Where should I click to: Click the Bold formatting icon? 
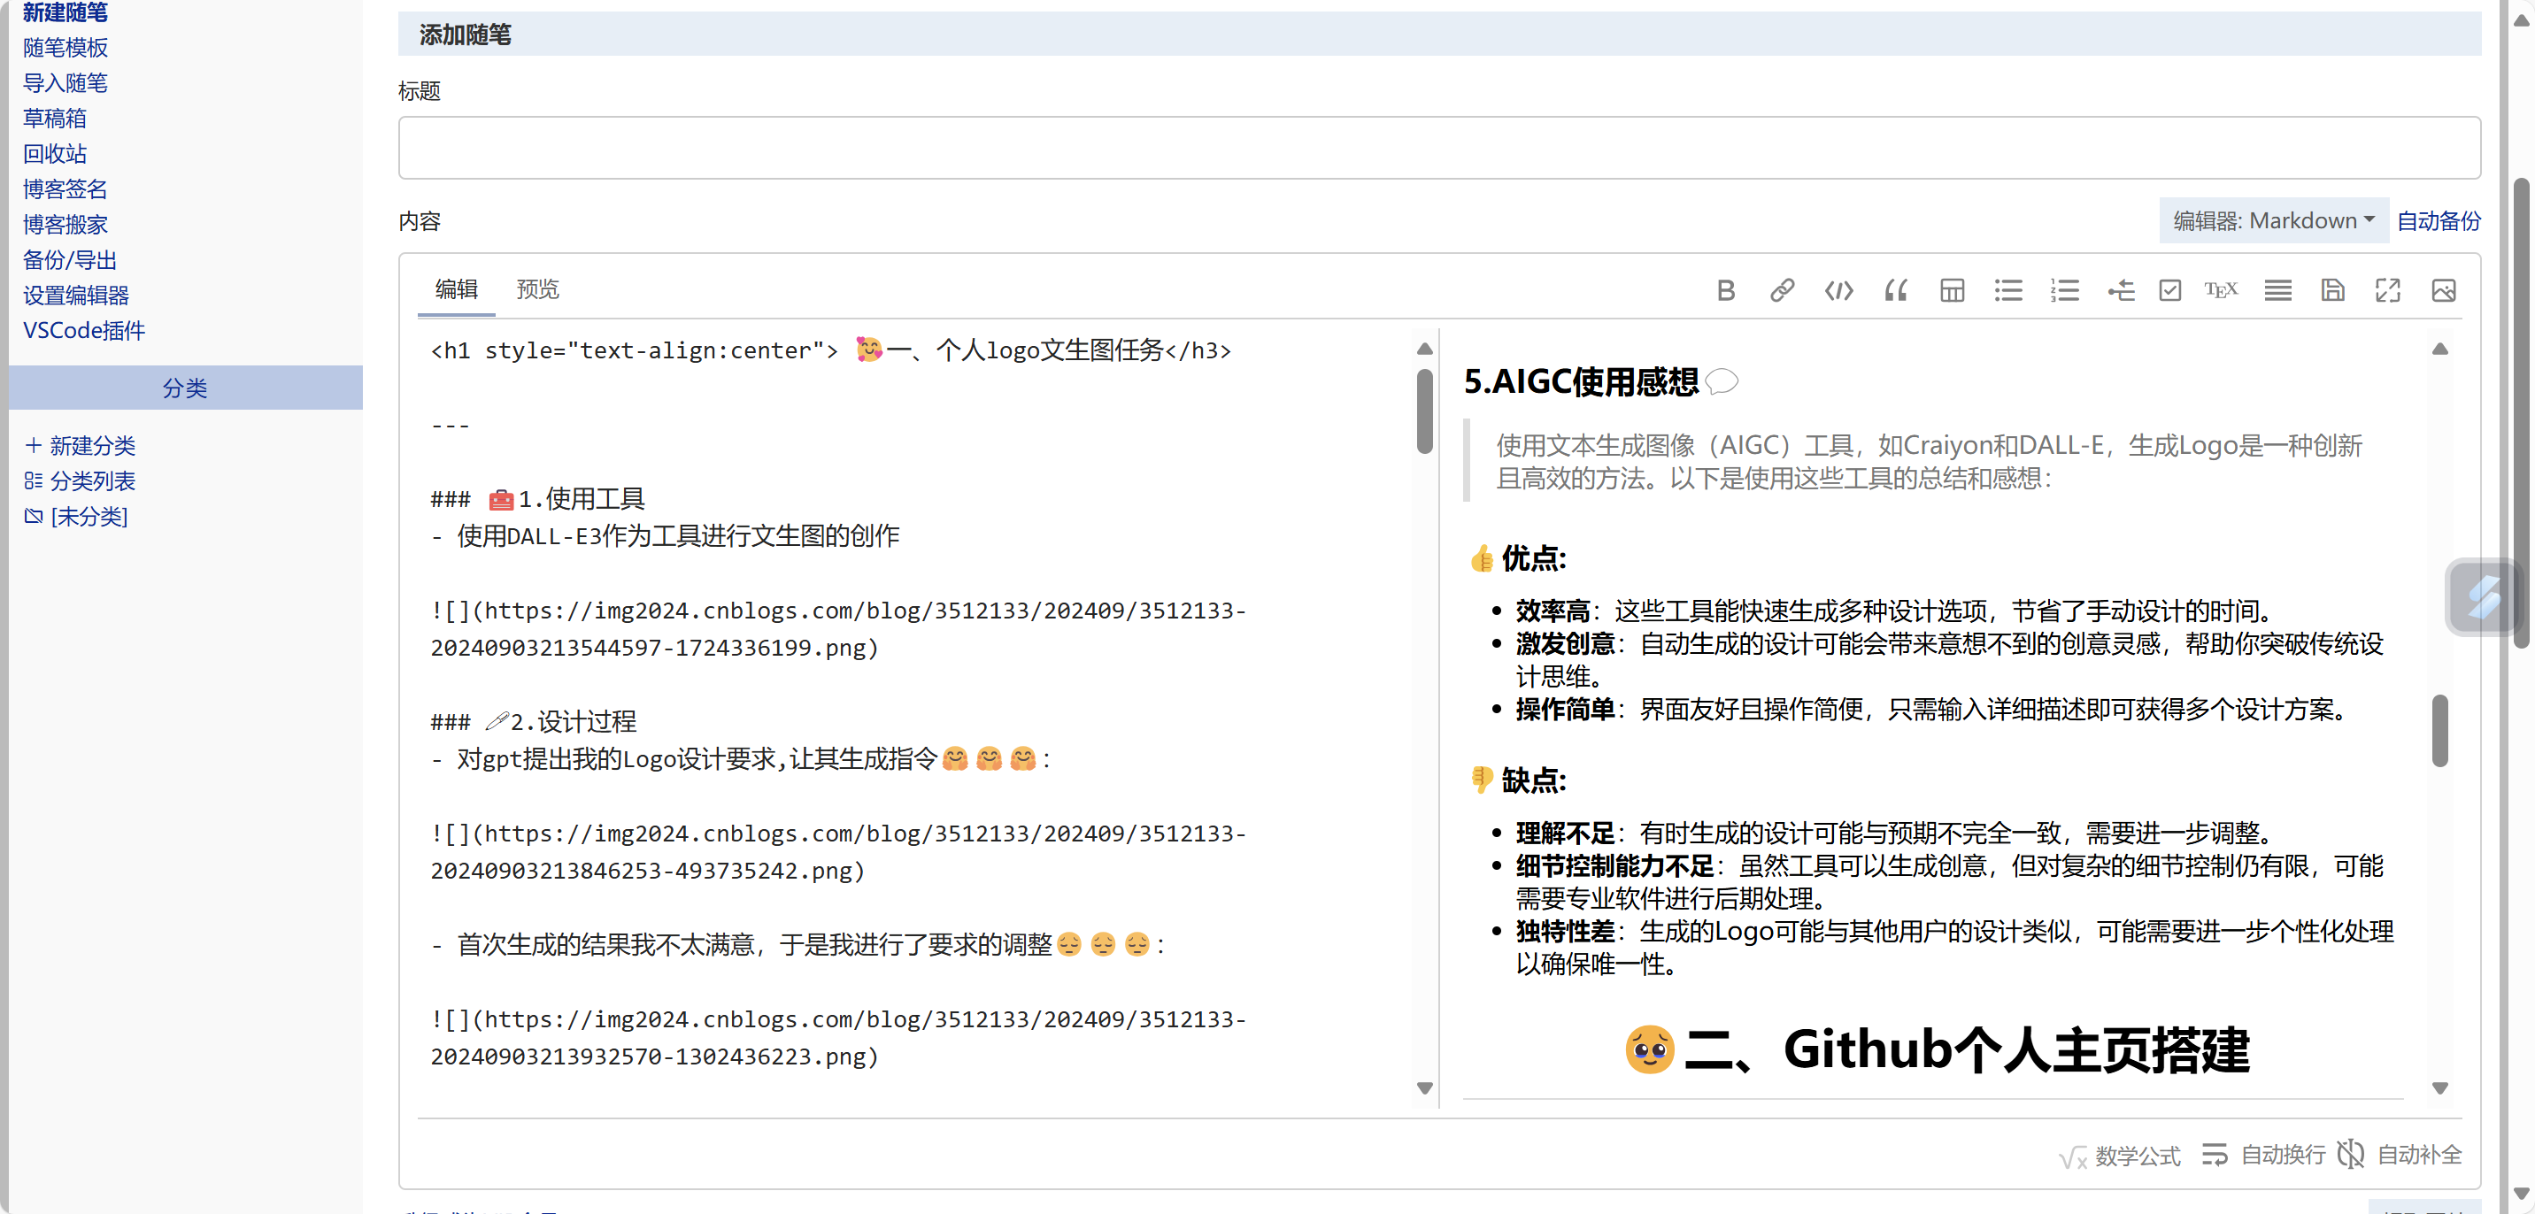(x=1725, y=290)
